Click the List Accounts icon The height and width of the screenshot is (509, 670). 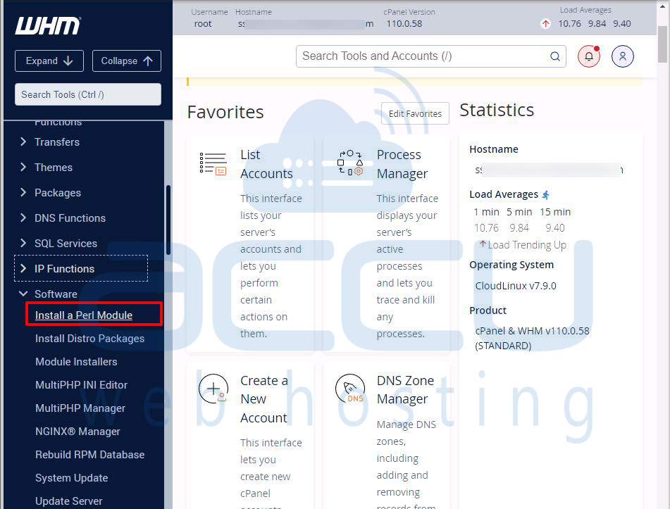click(213, 163)
